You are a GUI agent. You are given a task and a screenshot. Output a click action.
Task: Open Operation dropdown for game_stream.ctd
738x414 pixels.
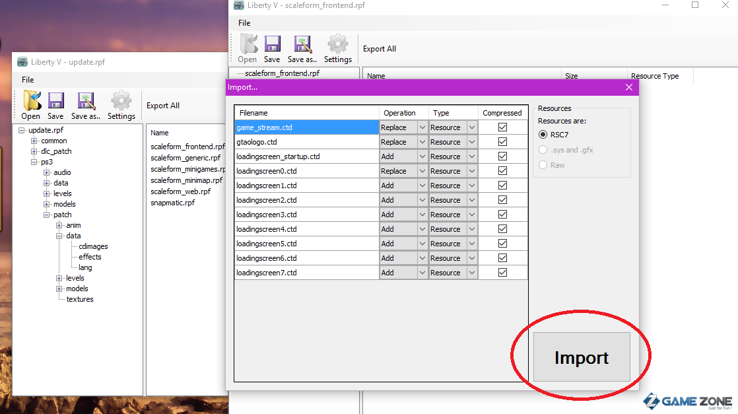point(422,127)
